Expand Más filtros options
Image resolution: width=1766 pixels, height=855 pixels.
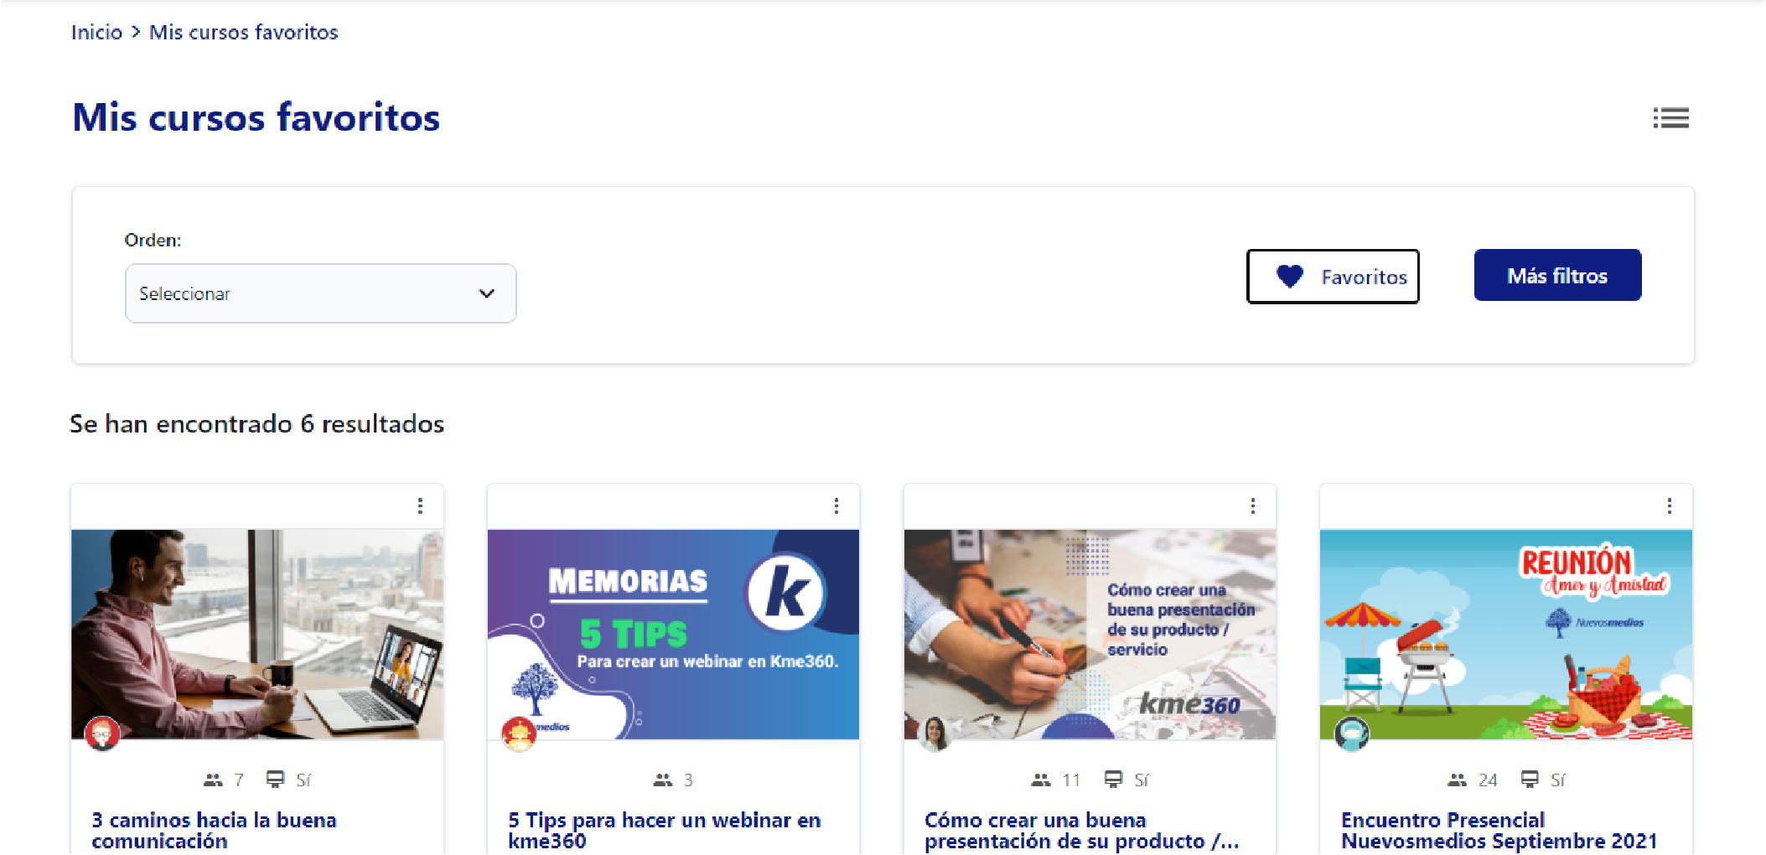tap(1557, 275)
